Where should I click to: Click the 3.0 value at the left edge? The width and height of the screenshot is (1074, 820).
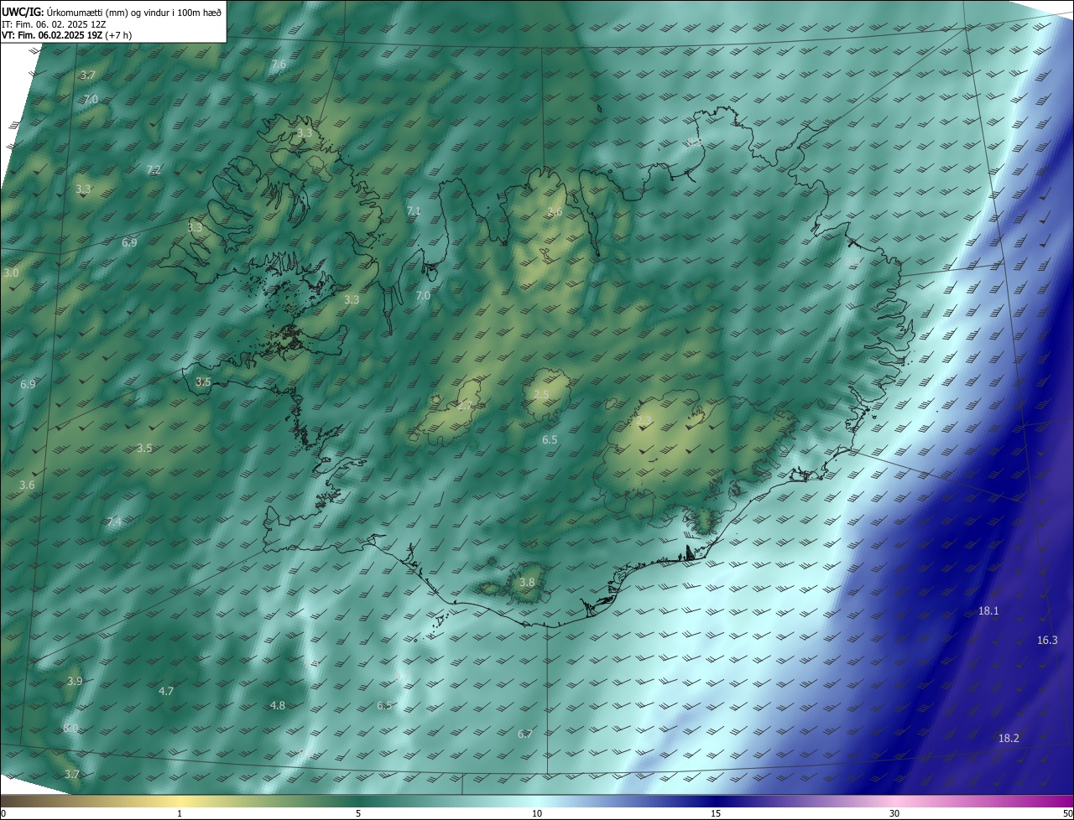tap(11, 274)
